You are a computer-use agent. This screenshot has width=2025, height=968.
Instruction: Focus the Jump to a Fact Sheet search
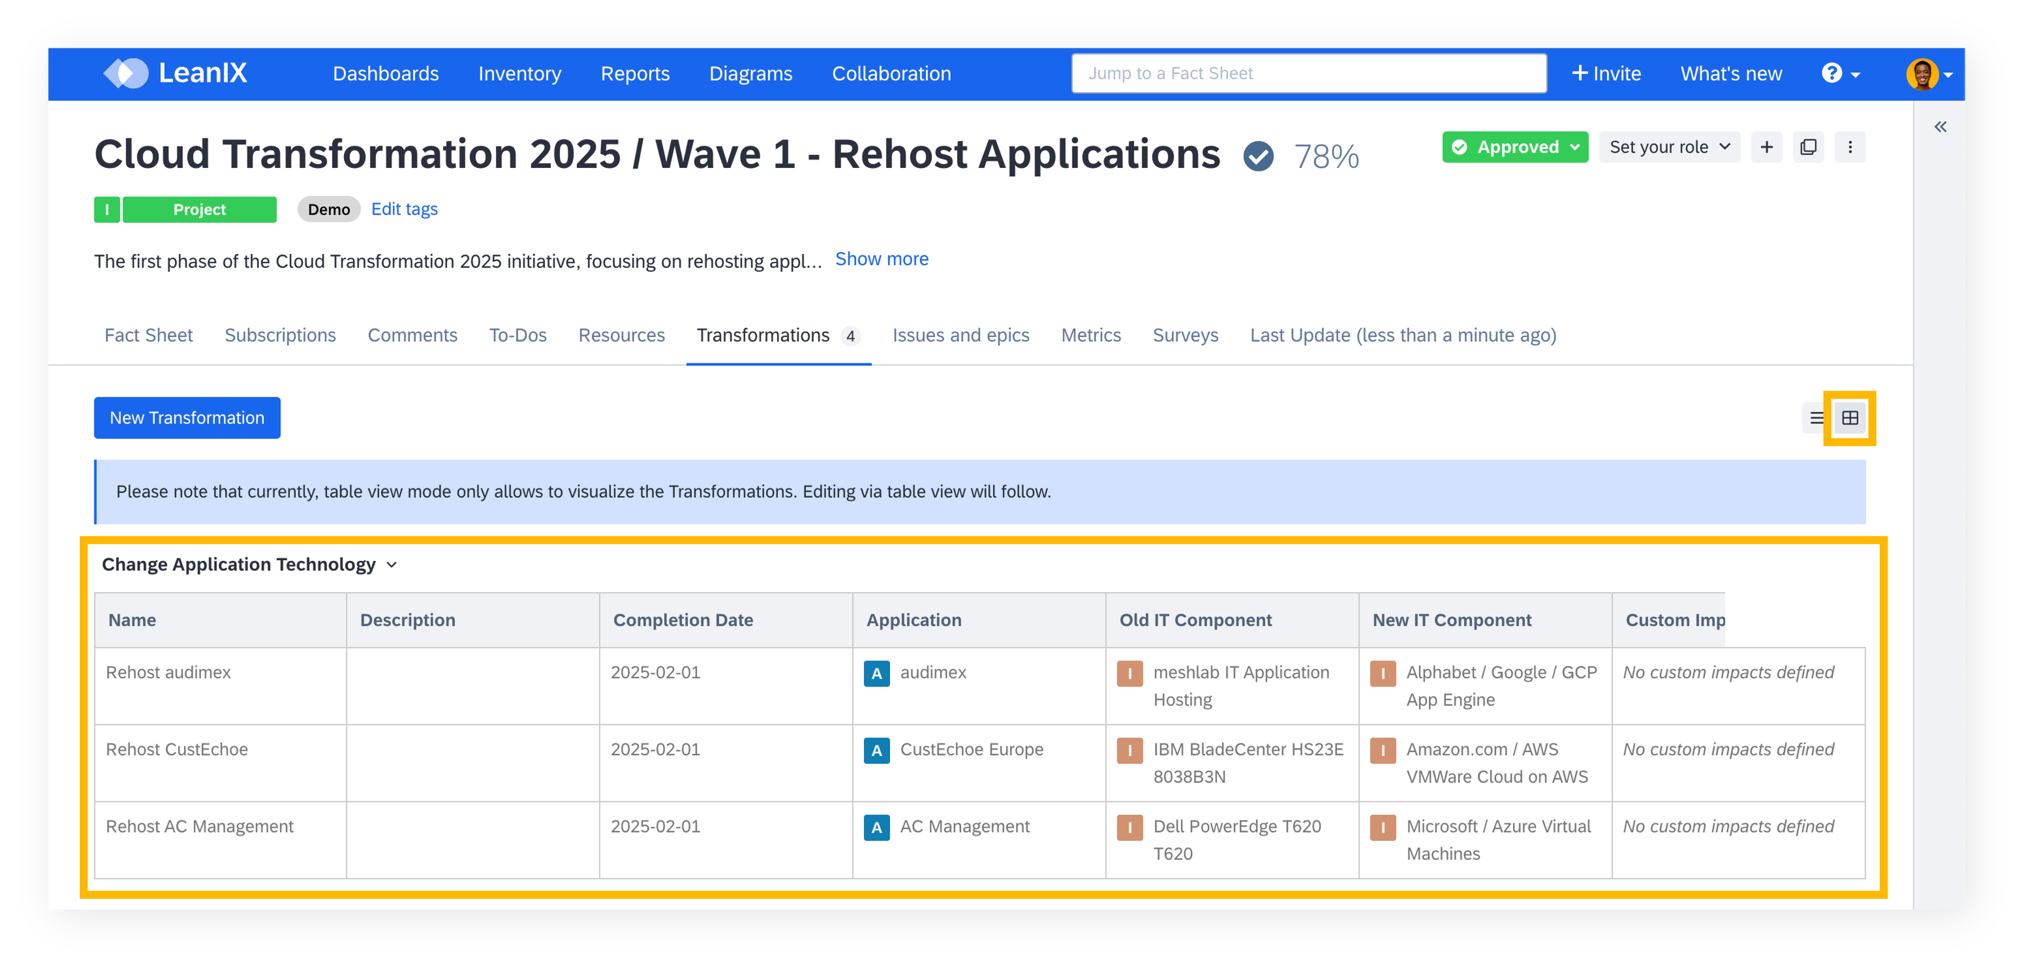(x=1309, y=74)
